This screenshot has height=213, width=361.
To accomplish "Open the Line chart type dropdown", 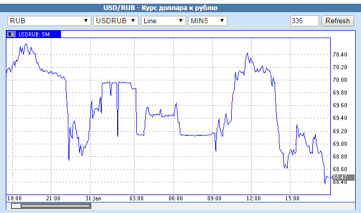I will click(x=163, y=21).
